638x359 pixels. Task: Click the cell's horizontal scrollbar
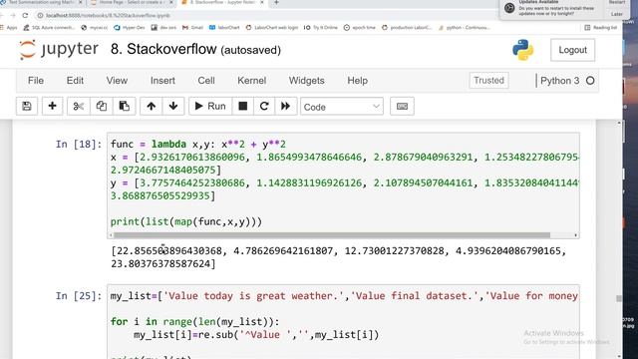tap(332, 235)
